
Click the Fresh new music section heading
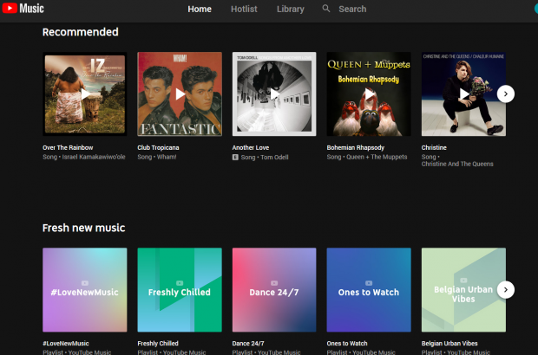pyautogui.click(x=83, y=228)
